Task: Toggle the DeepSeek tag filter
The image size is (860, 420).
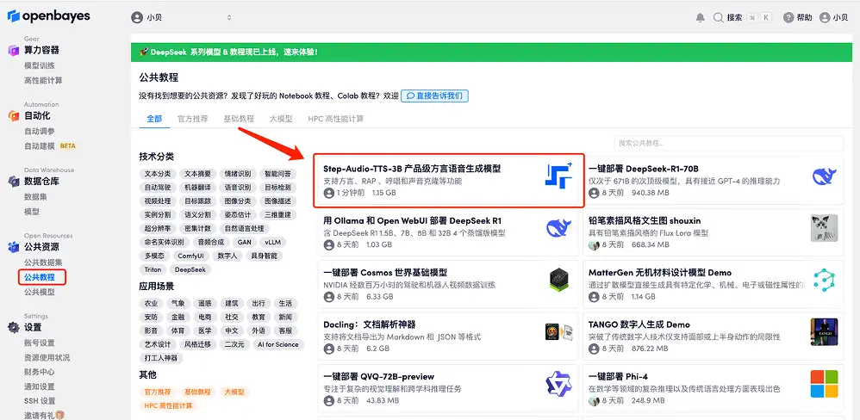Action: (190, 269)
